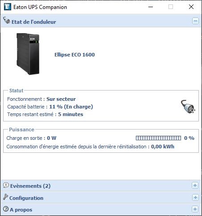Click the output load progress bar
202x216 pixels.
[x=158, y=138]
